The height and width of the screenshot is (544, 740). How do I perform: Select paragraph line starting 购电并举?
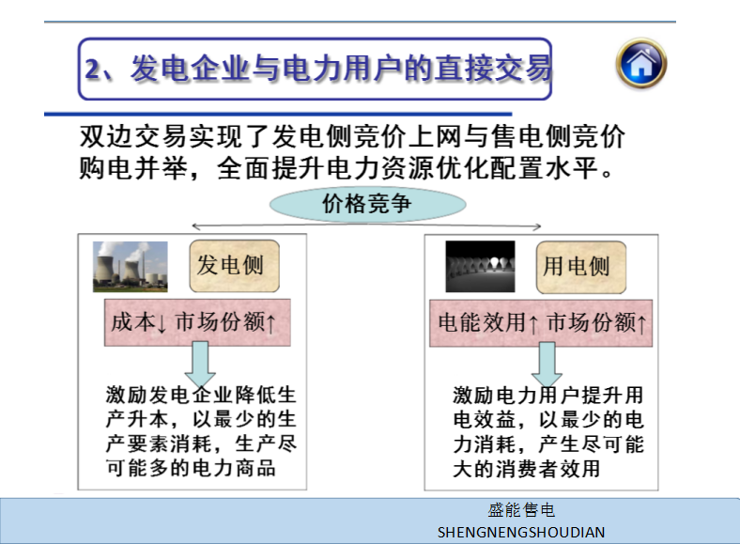347,168
